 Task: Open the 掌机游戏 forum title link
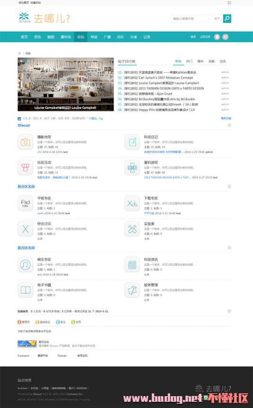pyautogui.click(x=151, y=162)
